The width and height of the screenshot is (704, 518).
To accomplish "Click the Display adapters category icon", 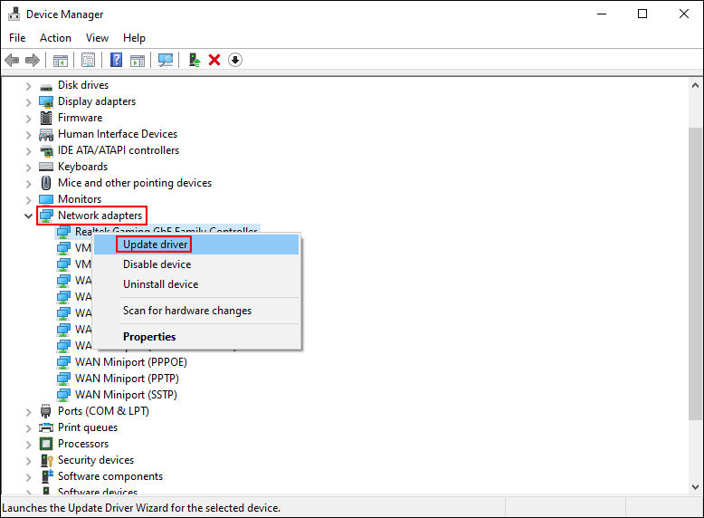I will tap(46, 102).
